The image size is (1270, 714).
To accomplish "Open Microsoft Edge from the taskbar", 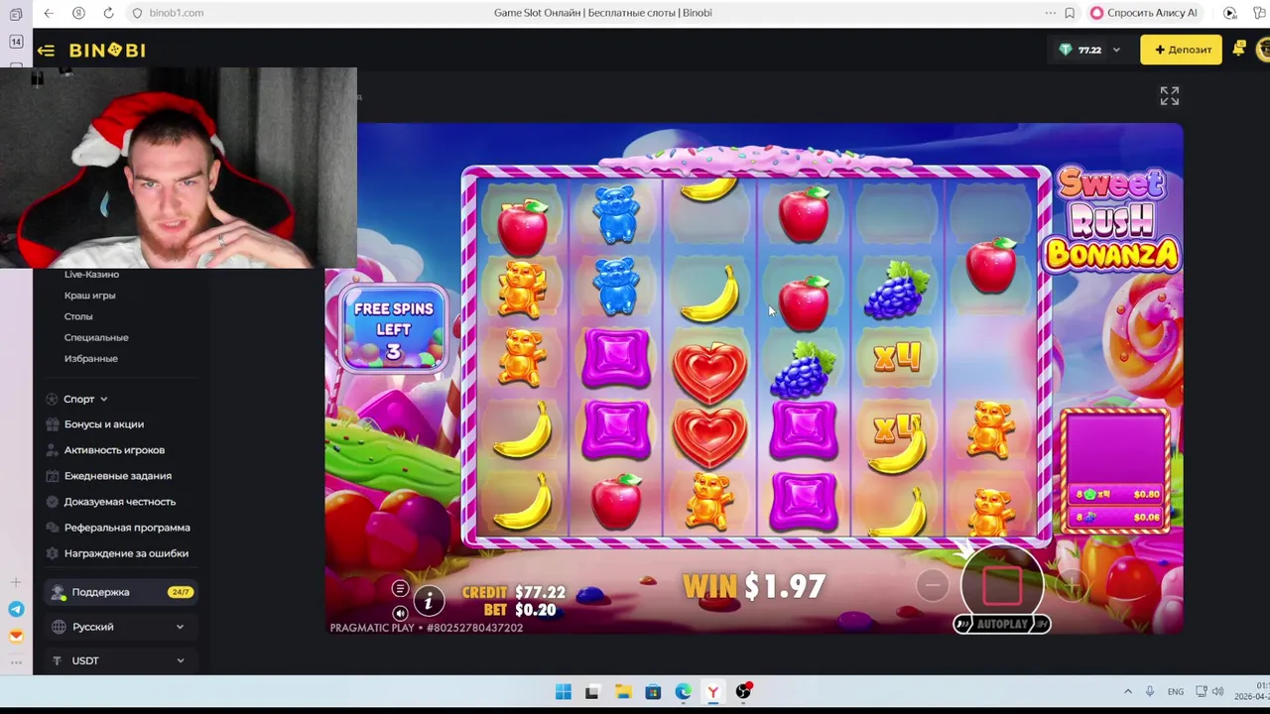I will (x=683, y=692).
